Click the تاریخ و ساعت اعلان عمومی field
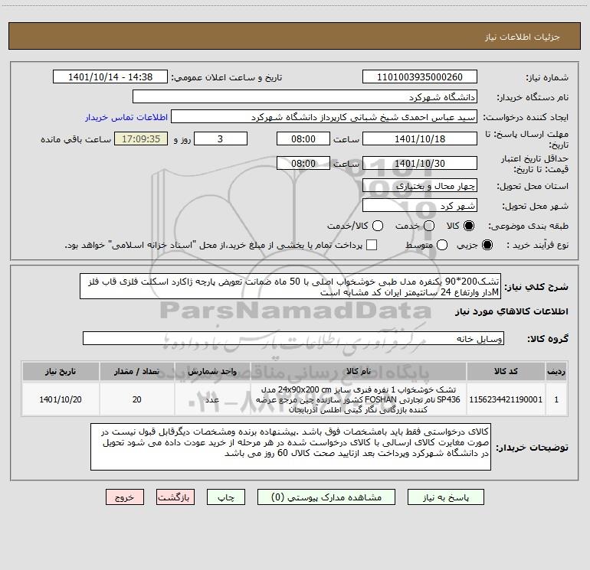 110,77
